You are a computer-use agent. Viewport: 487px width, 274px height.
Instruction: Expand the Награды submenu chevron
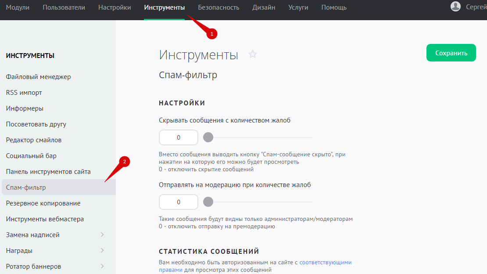tap(102, 251)
